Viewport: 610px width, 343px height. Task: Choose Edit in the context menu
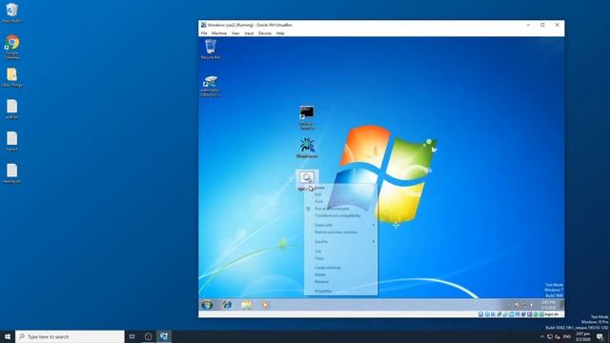click(340, 194)
